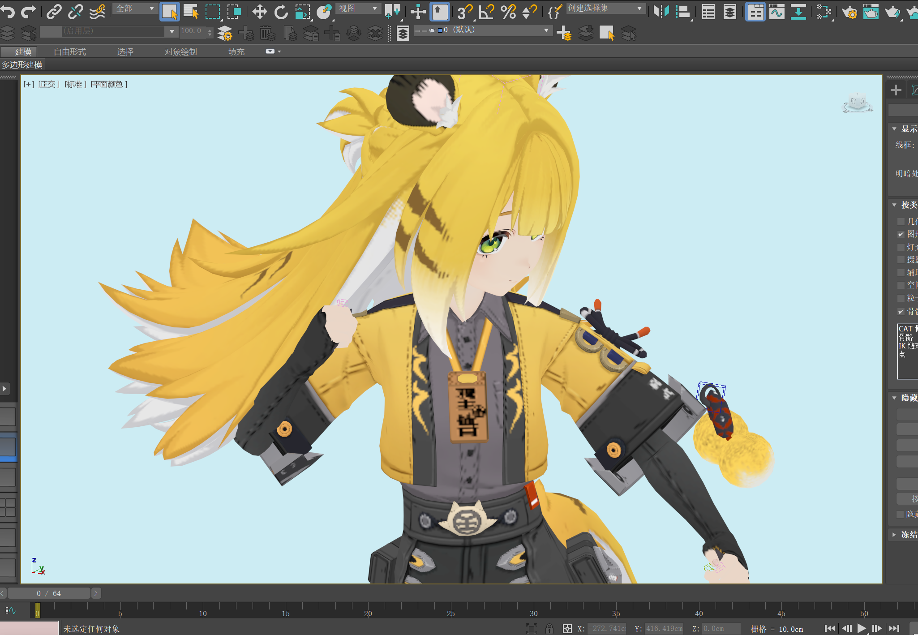918x635 pixels.
Task: Select the Select and Move tool
Action: (x=260, y=12)
